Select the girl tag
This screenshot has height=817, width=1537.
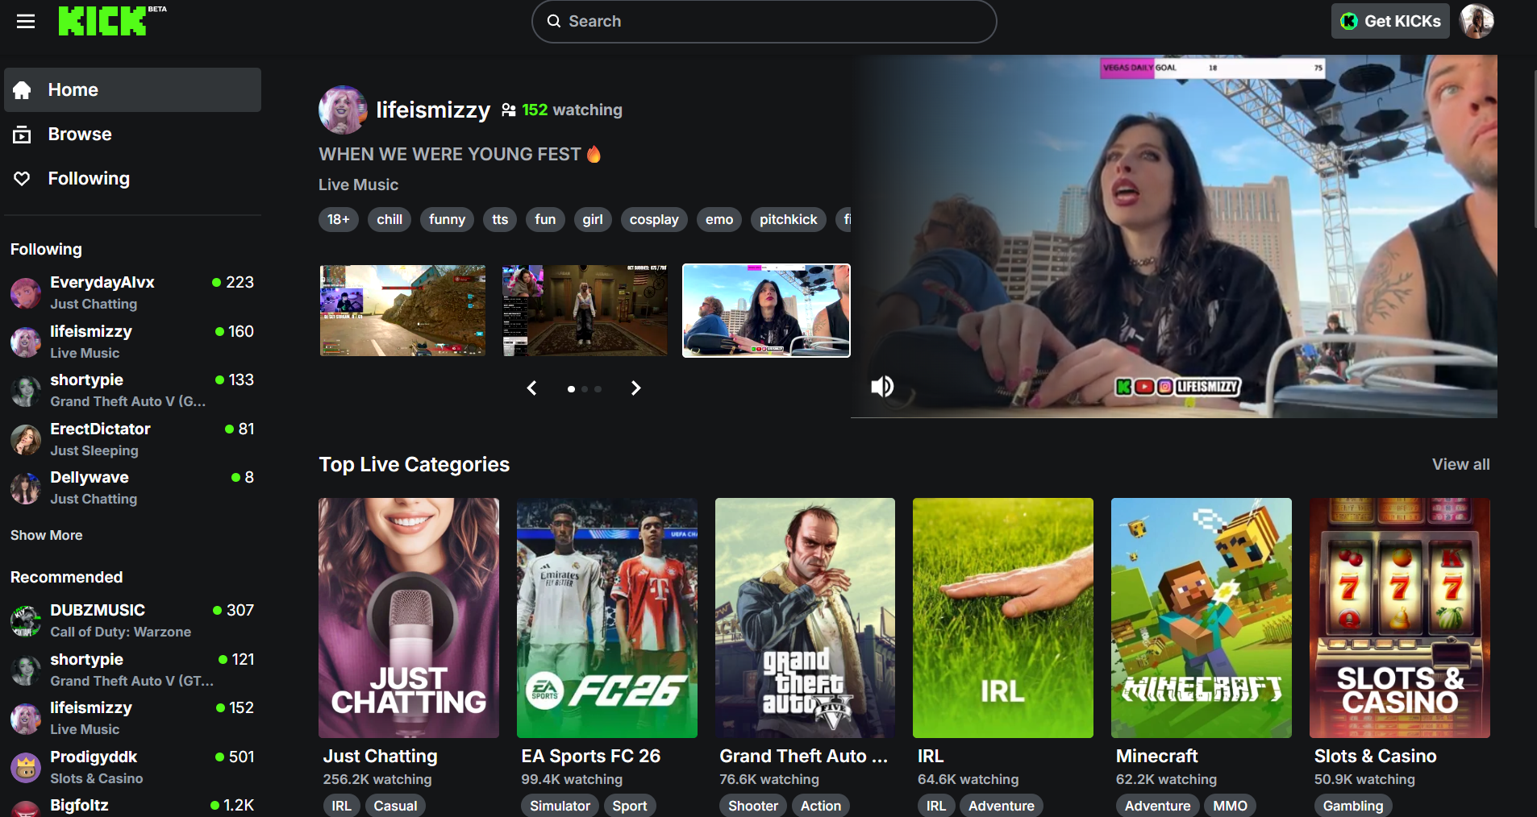point(593,219)
